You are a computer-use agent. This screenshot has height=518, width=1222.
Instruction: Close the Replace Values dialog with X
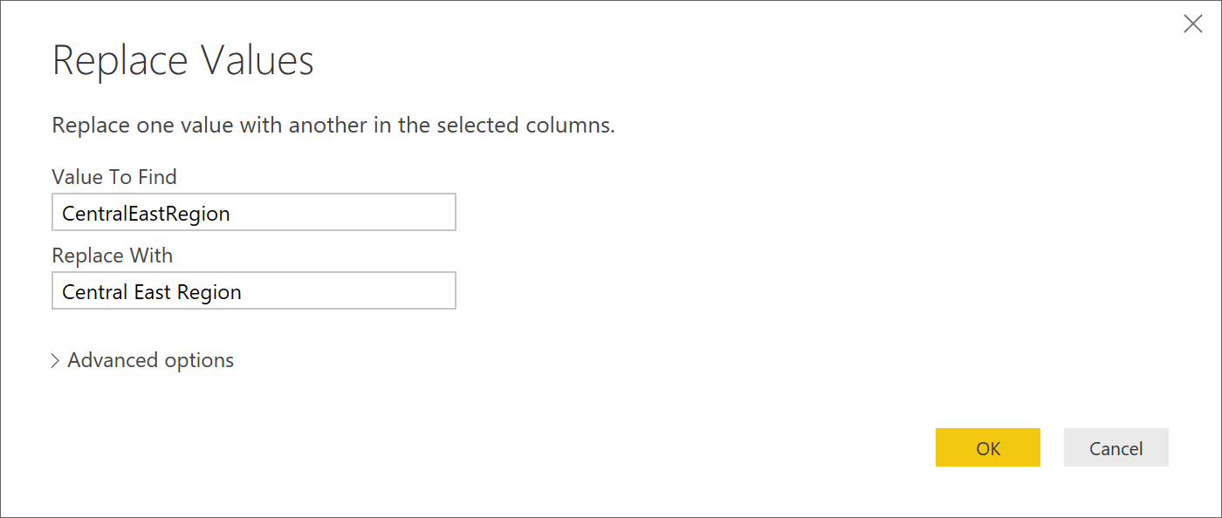[x=1193, y=24]
